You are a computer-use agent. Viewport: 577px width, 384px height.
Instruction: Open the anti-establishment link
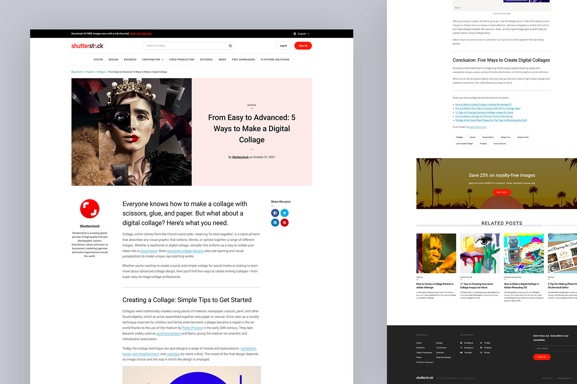pyautogui.click(x=146, y=354)
